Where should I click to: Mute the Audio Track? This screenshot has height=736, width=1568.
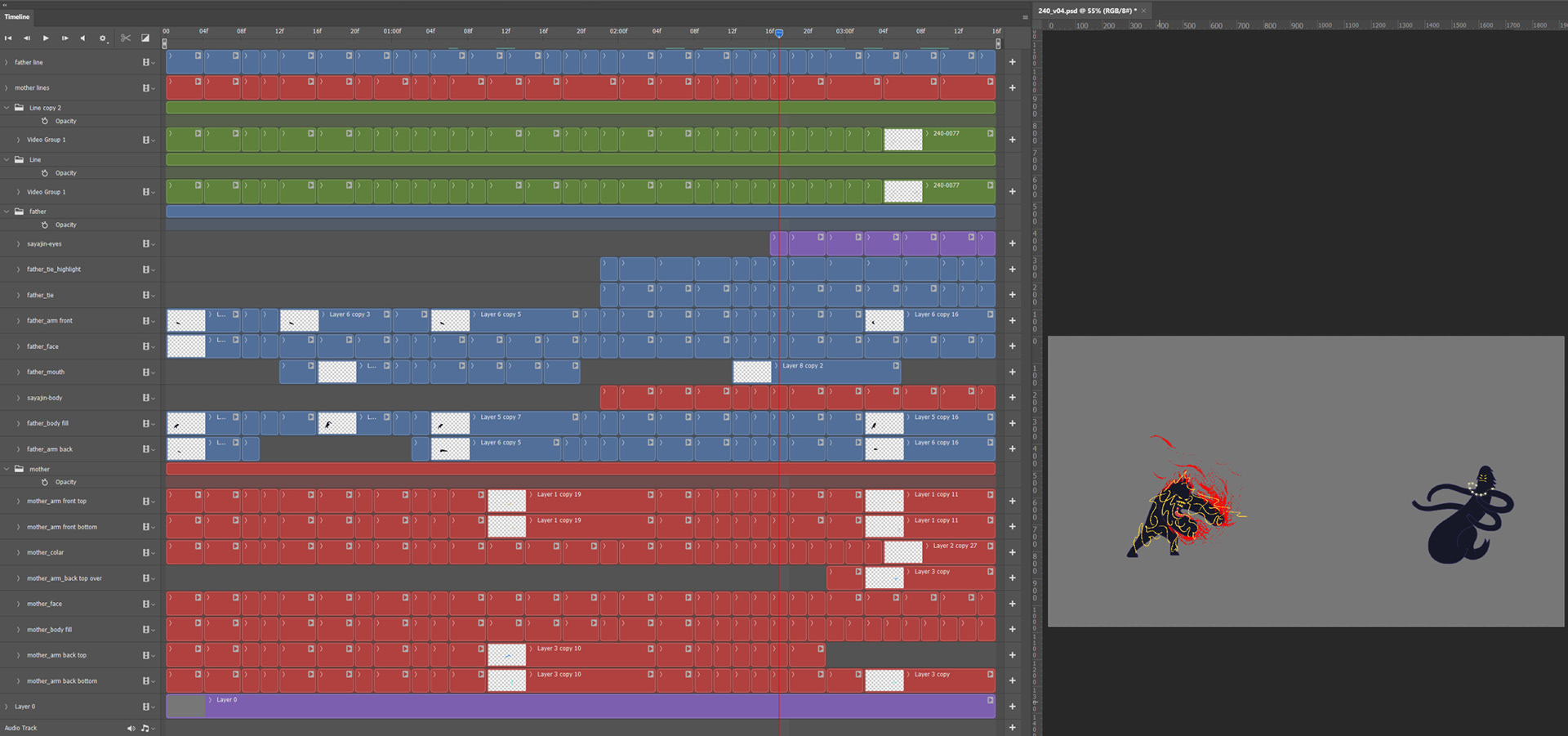coord(131,728)
